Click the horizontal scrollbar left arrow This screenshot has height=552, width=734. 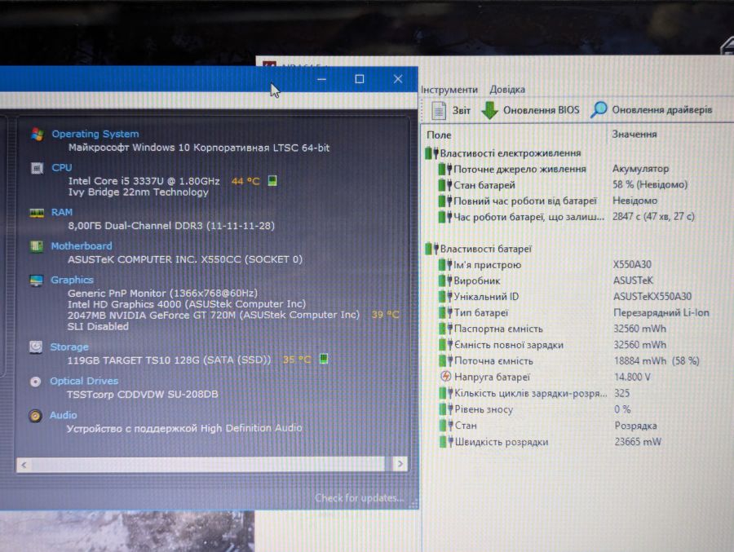24,465
